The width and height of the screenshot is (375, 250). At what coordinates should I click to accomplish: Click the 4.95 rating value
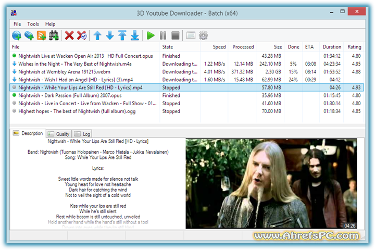(356, 64)
